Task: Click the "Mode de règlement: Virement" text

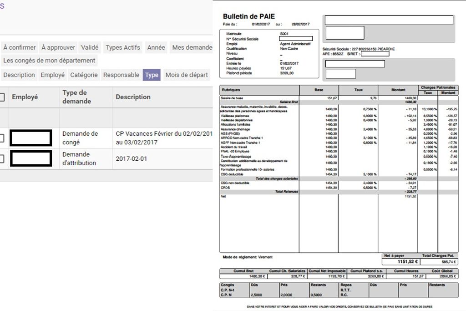Action: coord(248,257)
